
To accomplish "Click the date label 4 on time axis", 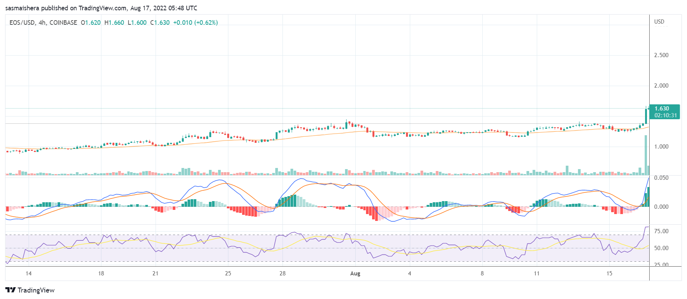I will (410, 273).
